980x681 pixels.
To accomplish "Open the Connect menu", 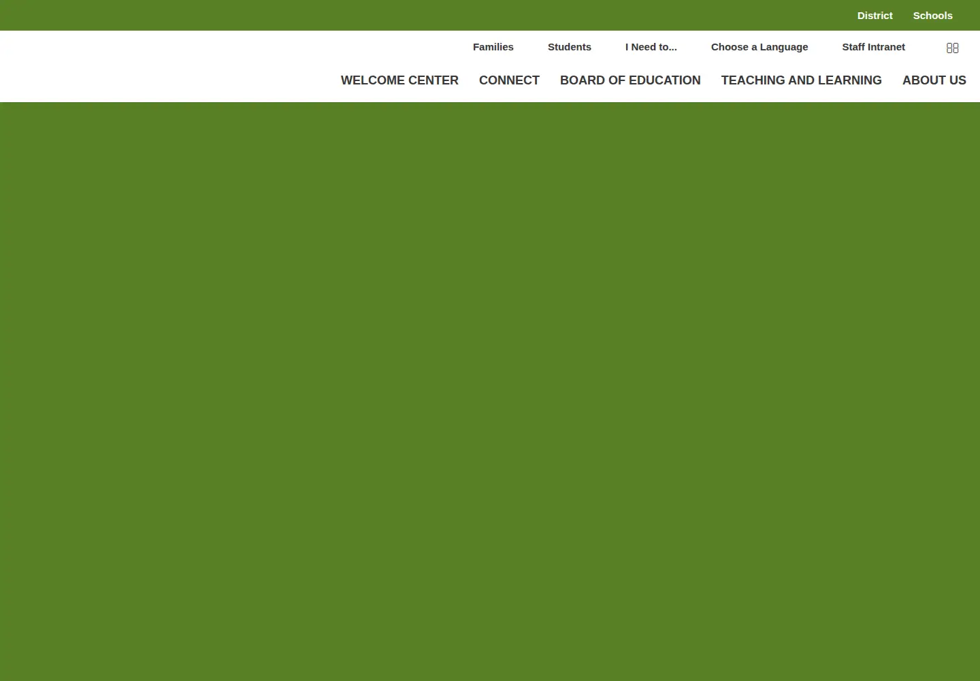I will point(509,80).
